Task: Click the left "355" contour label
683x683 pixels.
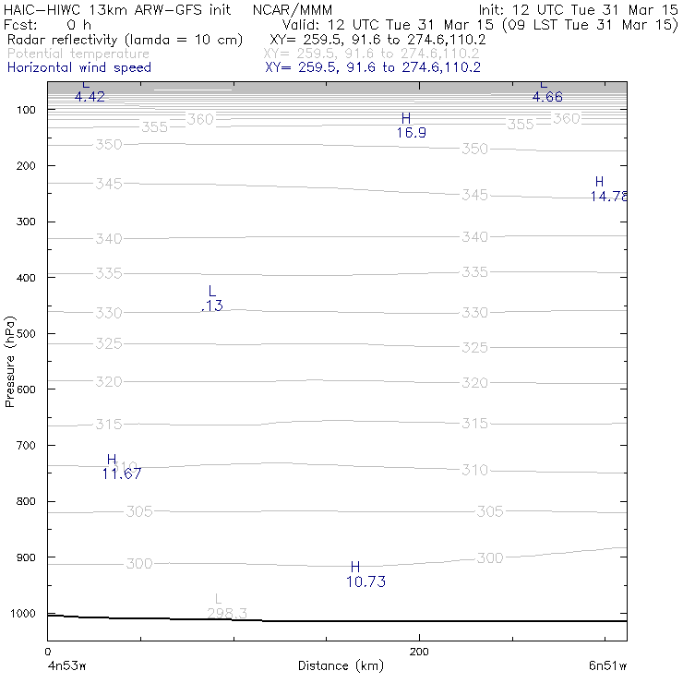Action: pos(155,127)
